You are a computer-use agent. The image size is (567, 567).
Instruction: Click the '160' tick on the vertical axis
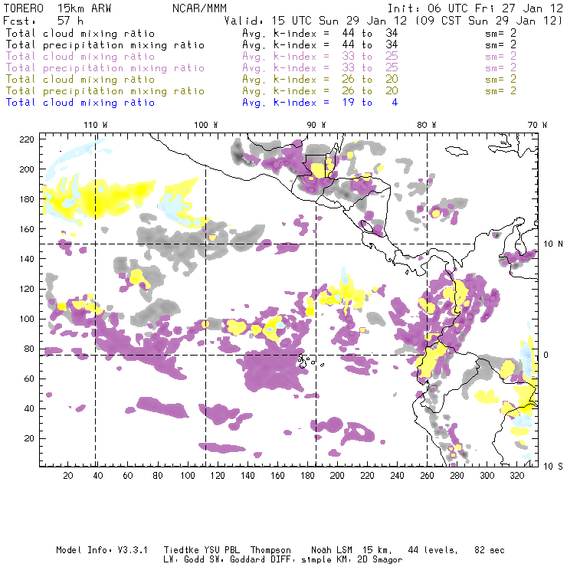[x=26, y=229]
